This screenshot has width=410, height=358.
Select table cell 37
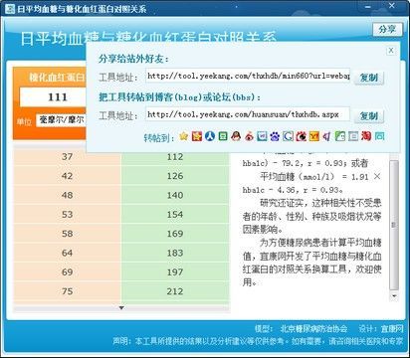(x=67, y=156)
